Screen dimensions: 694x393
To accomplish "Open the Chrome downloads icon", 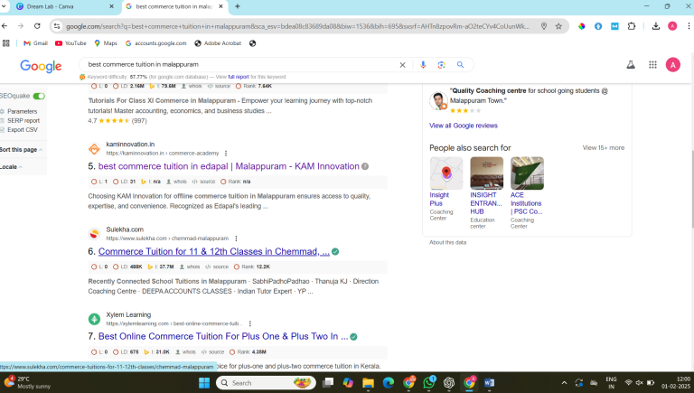I will 656,26.
